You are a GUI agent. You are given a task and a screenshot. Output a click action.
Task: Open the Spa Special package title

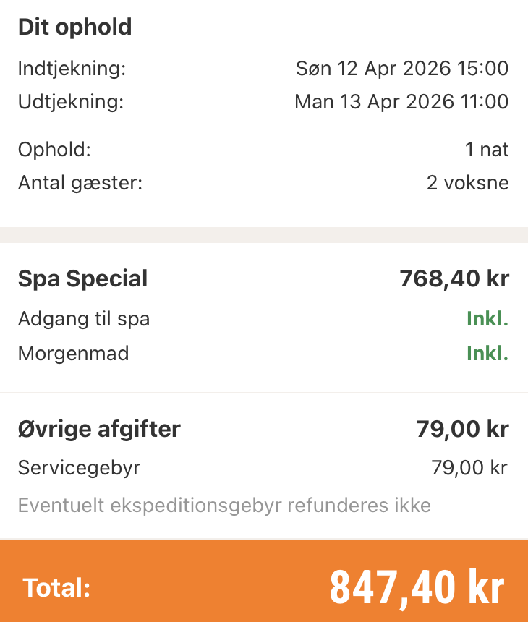click(x=82, y=279)
